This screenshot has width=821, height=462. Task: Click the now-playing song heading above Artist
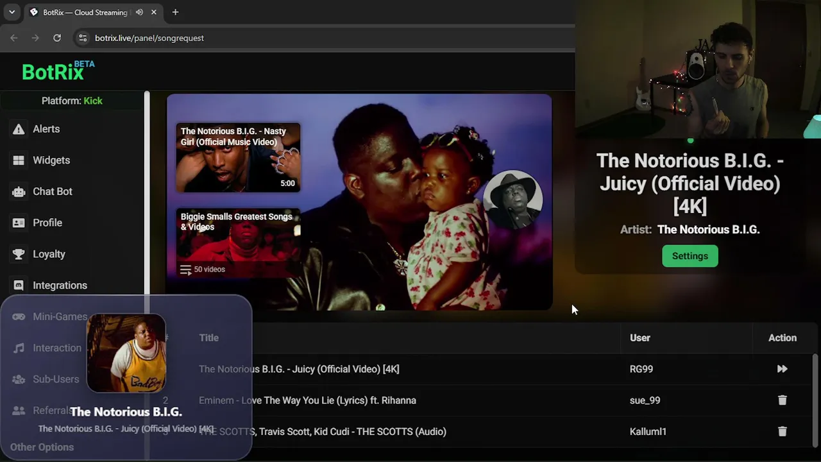click(690, 184)
